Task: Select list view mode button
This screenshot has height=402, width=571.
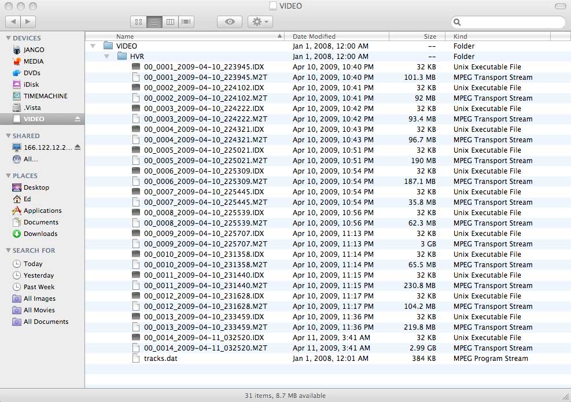Action: click(x=154, y=22)
